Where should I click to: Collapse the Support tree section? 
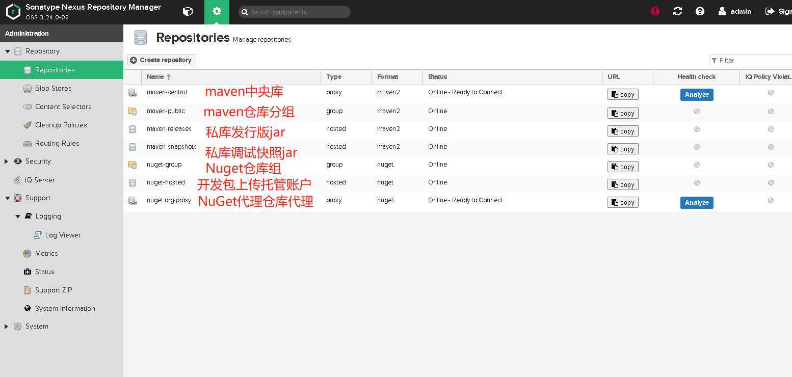[7, 198]
